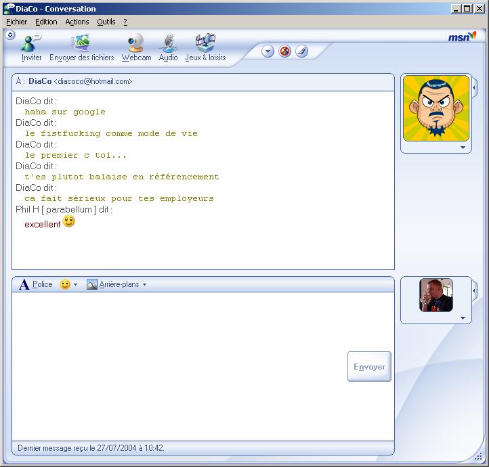Click the conversation window title bar icon
The height and width of the screenshot is (467, 489).
tap(9, 8)
